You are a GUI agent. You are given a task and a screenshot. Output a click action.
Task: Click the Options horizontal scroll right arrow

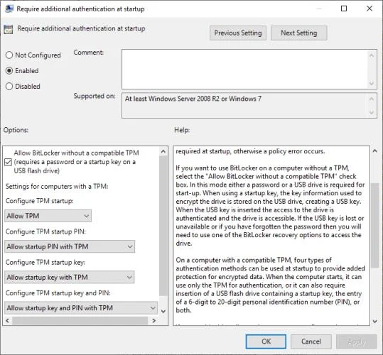click(154, 320)
